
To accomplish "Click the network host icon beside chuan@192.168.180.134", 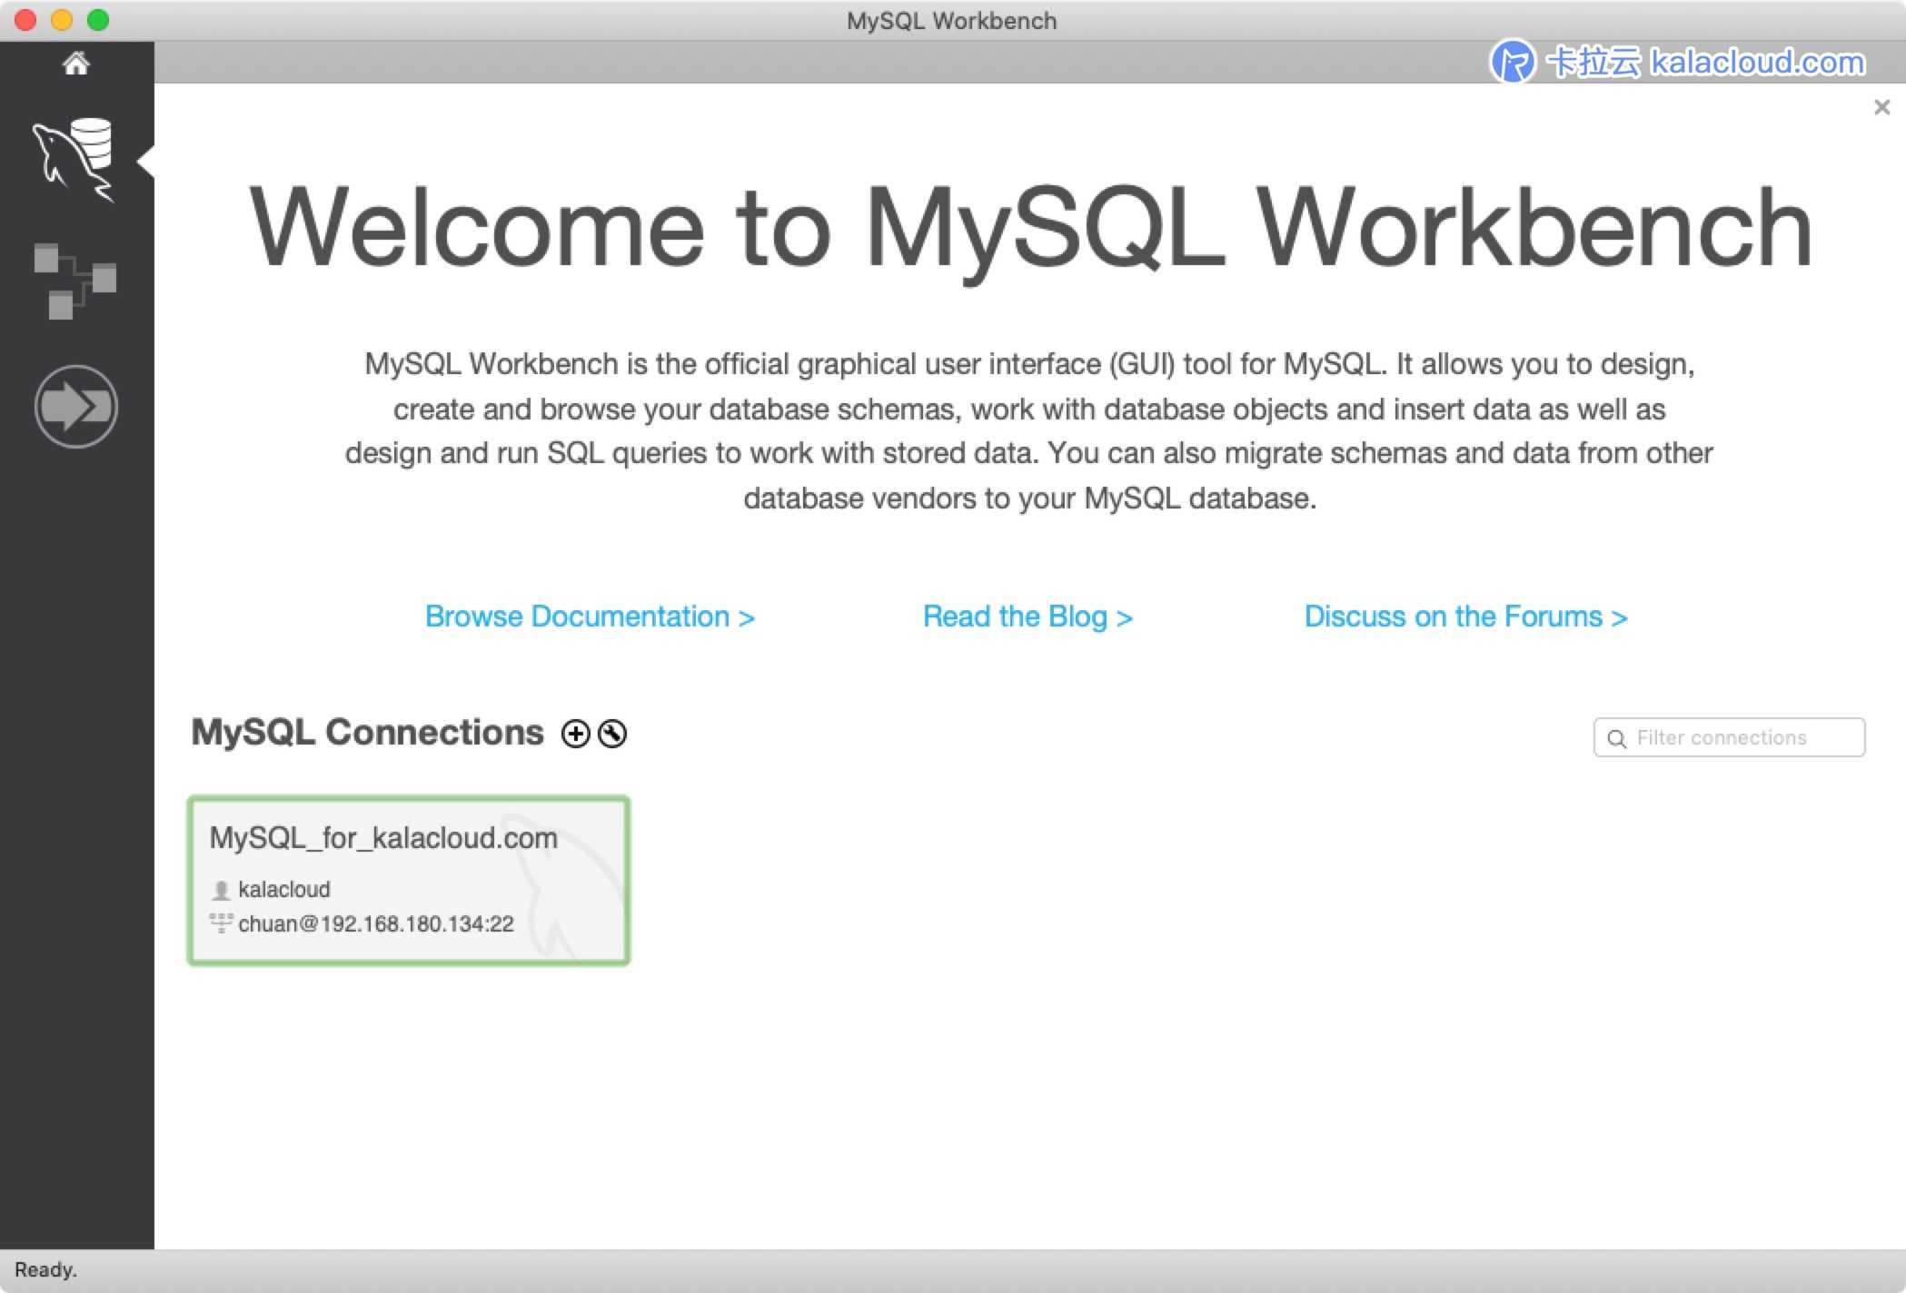I will coord(221,923).
